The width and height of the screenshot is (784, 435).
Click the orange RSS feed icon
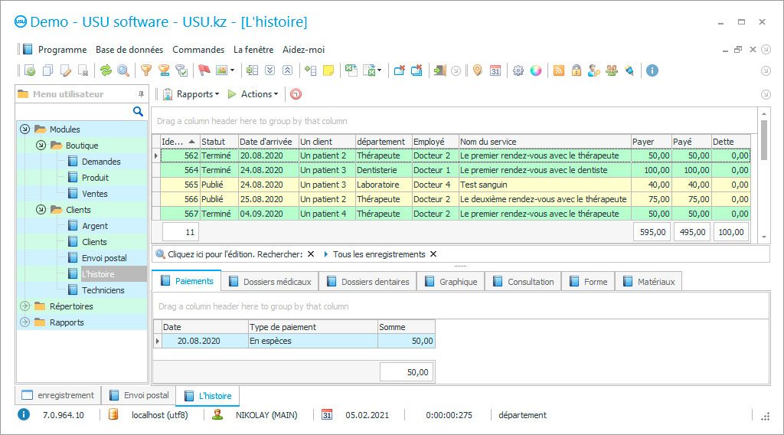559,70
